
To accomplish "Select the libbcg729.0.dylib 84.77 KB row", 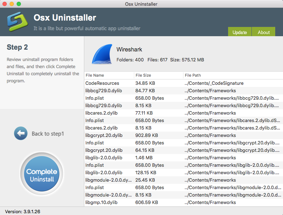I will pos(104,90).
